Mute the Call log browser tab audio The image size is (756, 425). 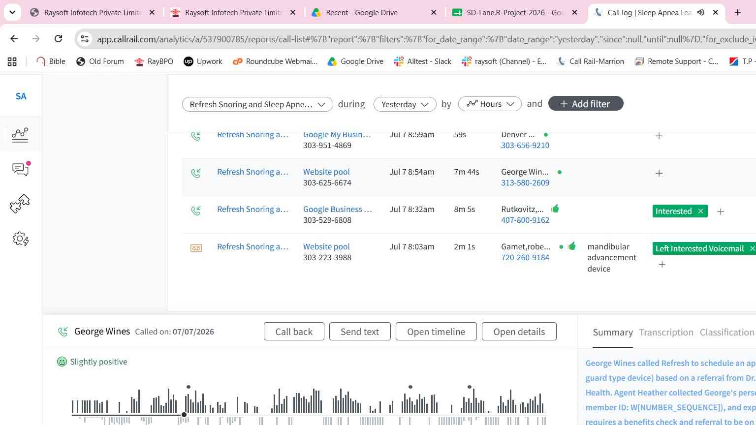pyautogui.click(x=701, y=12)
